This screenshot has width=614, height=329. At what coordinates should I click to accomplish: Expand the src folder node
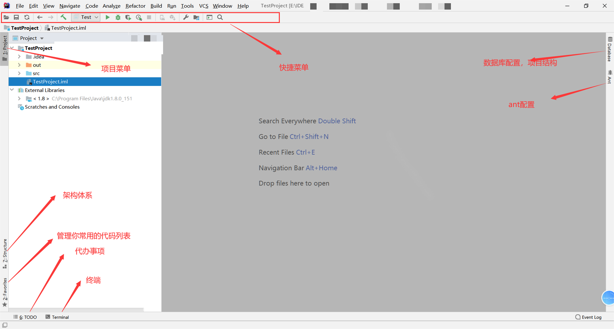point(19,73)
